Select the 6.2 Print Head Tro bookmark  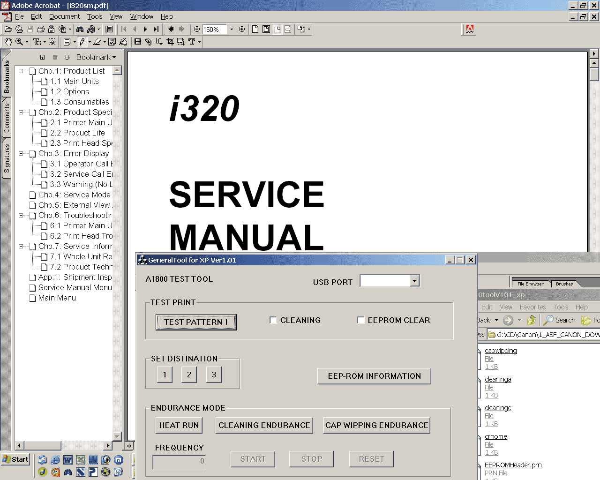[x=81, y=236]
